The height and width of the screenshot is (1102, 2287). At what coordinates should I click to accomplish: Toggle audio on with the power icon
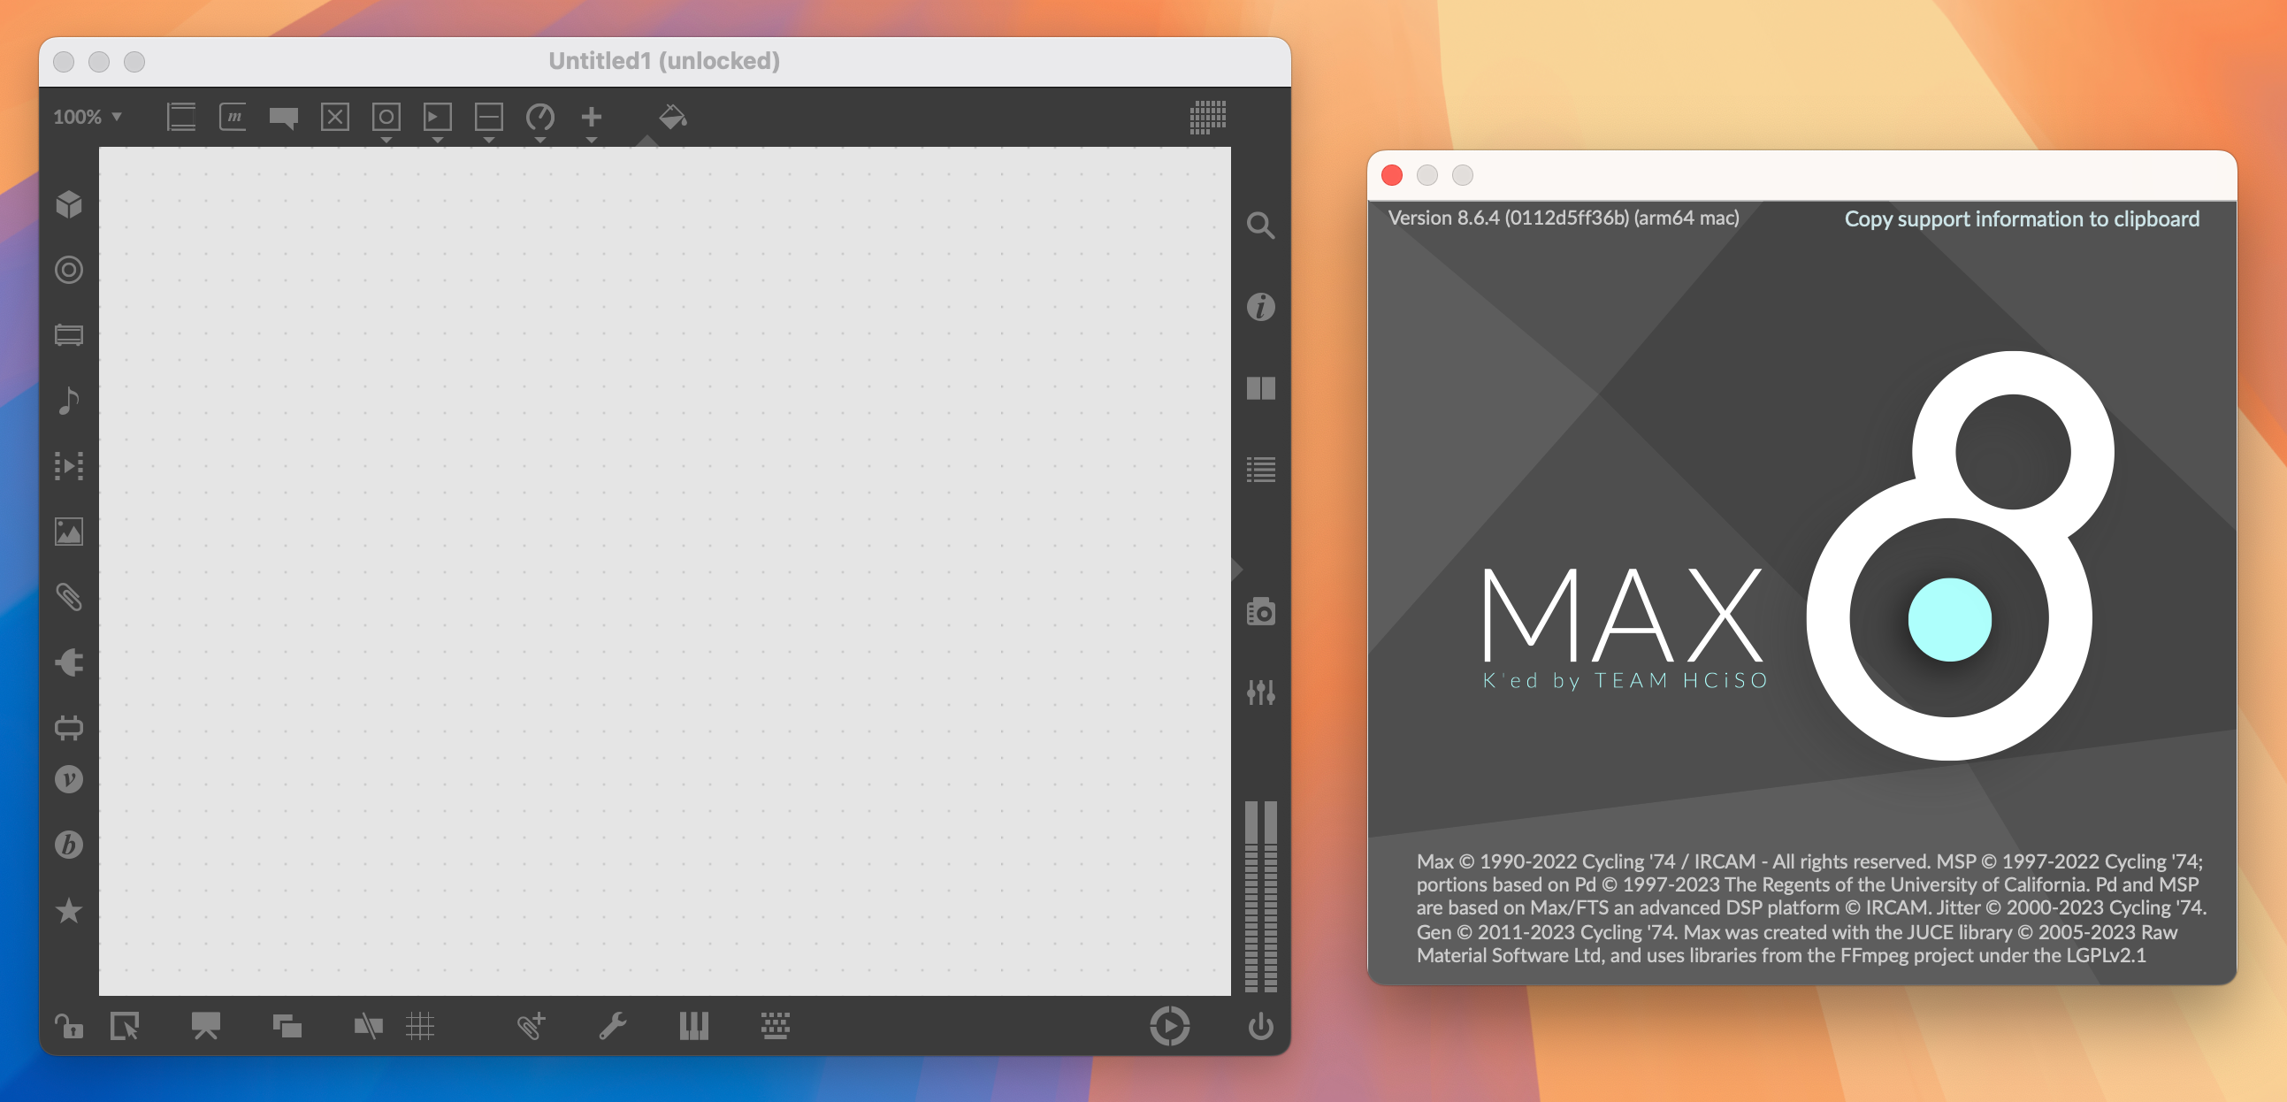[1261, 1028]
